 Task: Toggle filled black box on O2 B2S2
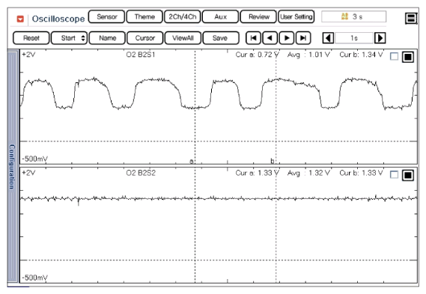click(408, 175)
